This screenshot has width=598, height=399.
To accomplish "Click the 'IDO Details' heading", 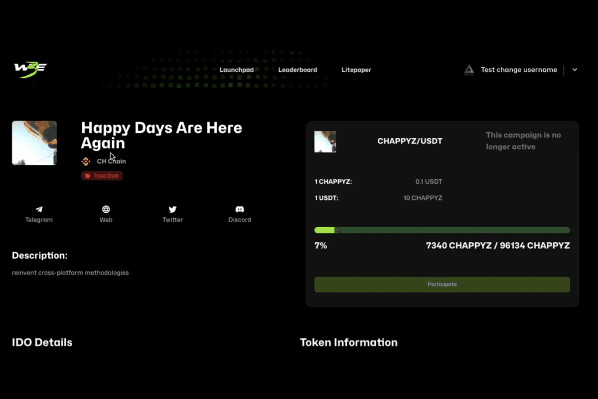I will coord(42,342).
